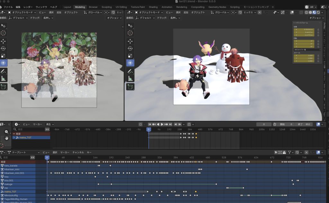Open the オブジェクトモード dropdown in left viewport
The image size is (329, 203).
tap(22, 12)
